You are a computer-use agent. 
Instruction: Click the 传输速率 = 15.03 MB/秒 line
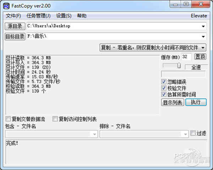pos(32,77)
